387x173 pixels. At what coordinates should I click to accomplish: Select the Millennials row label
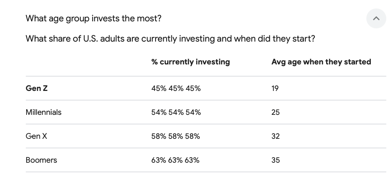[x=43, y=112]
